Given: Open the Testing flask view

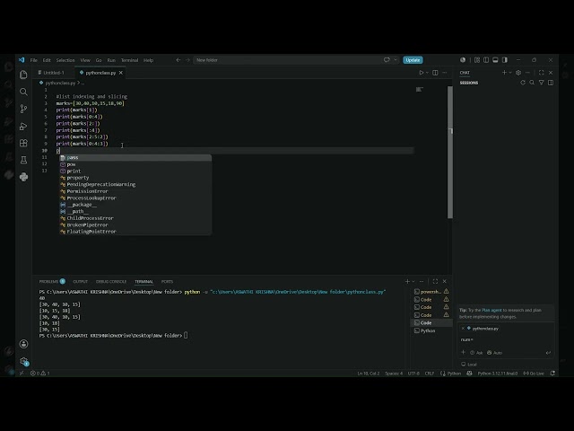Looking at the screenshot, I should tap(23, 160).
